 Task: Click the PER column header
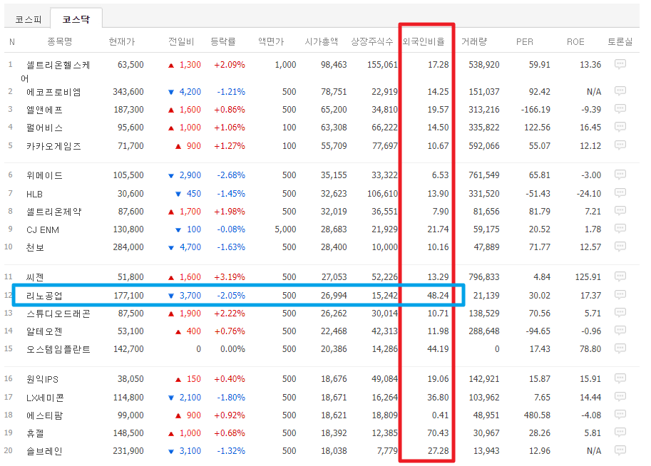(x=525, y=41)
